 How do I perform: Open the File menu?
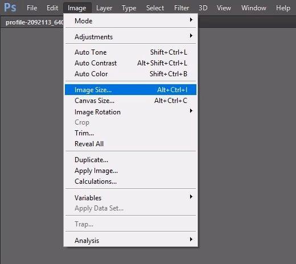pos(32,8)
